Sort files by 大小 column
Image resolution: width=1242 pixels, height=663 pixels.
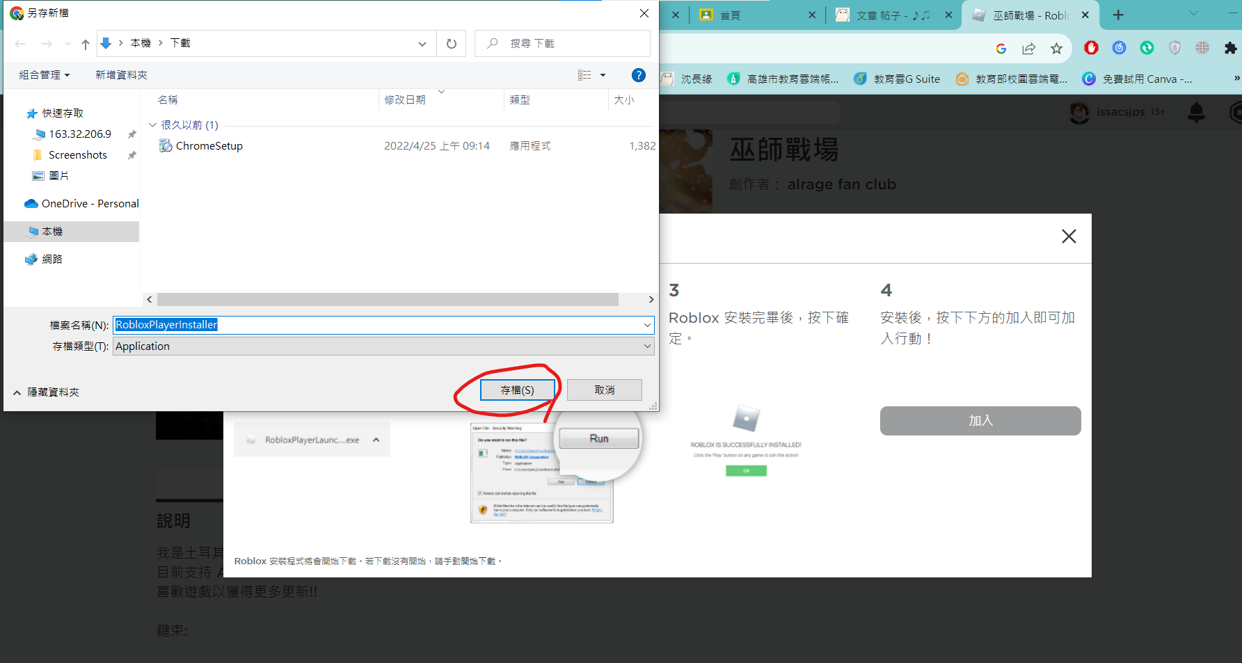(x=624, y=100)
